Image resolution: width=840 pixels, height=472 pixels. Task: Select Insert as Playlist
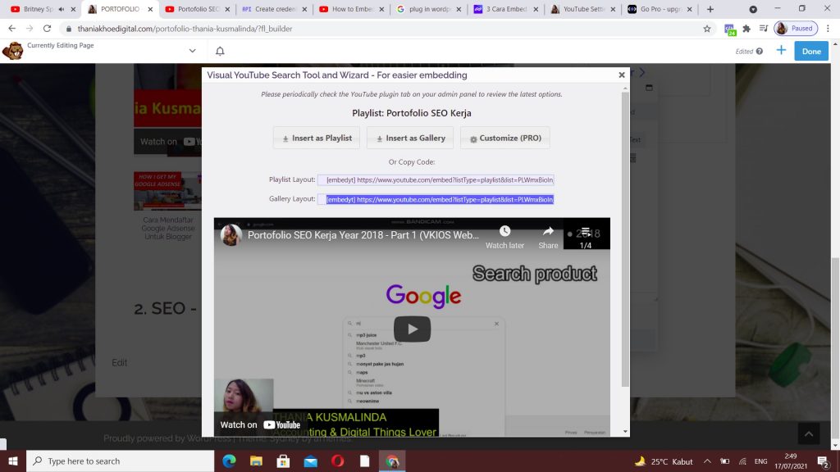(x=316, y=138)
